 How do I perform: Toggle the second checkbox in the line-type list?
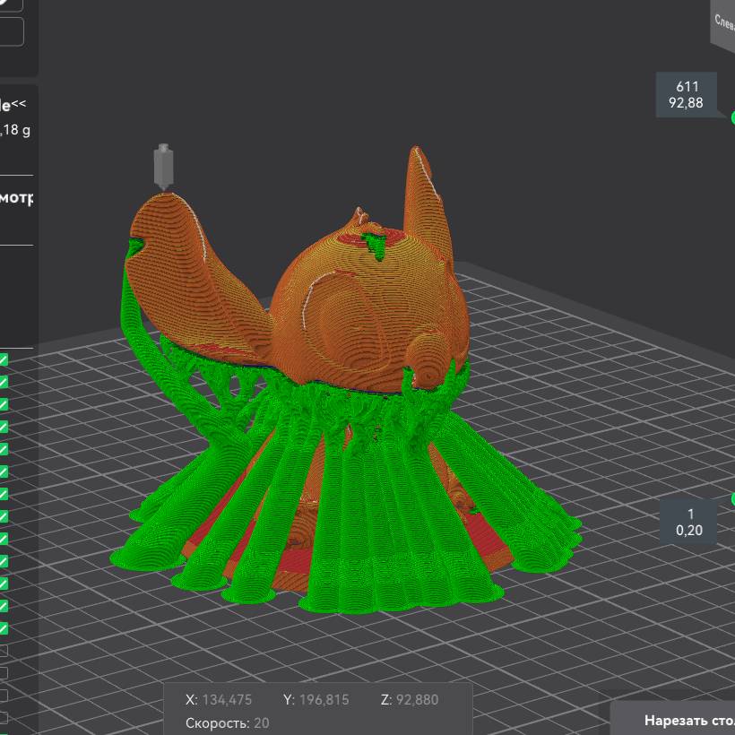[x=4, y=382]
